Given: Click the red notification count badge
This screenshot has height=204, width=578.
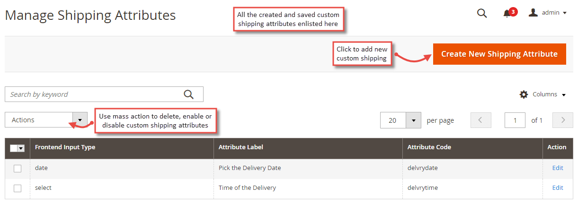Looking at the screenshot, I should [x=513, y=11].
